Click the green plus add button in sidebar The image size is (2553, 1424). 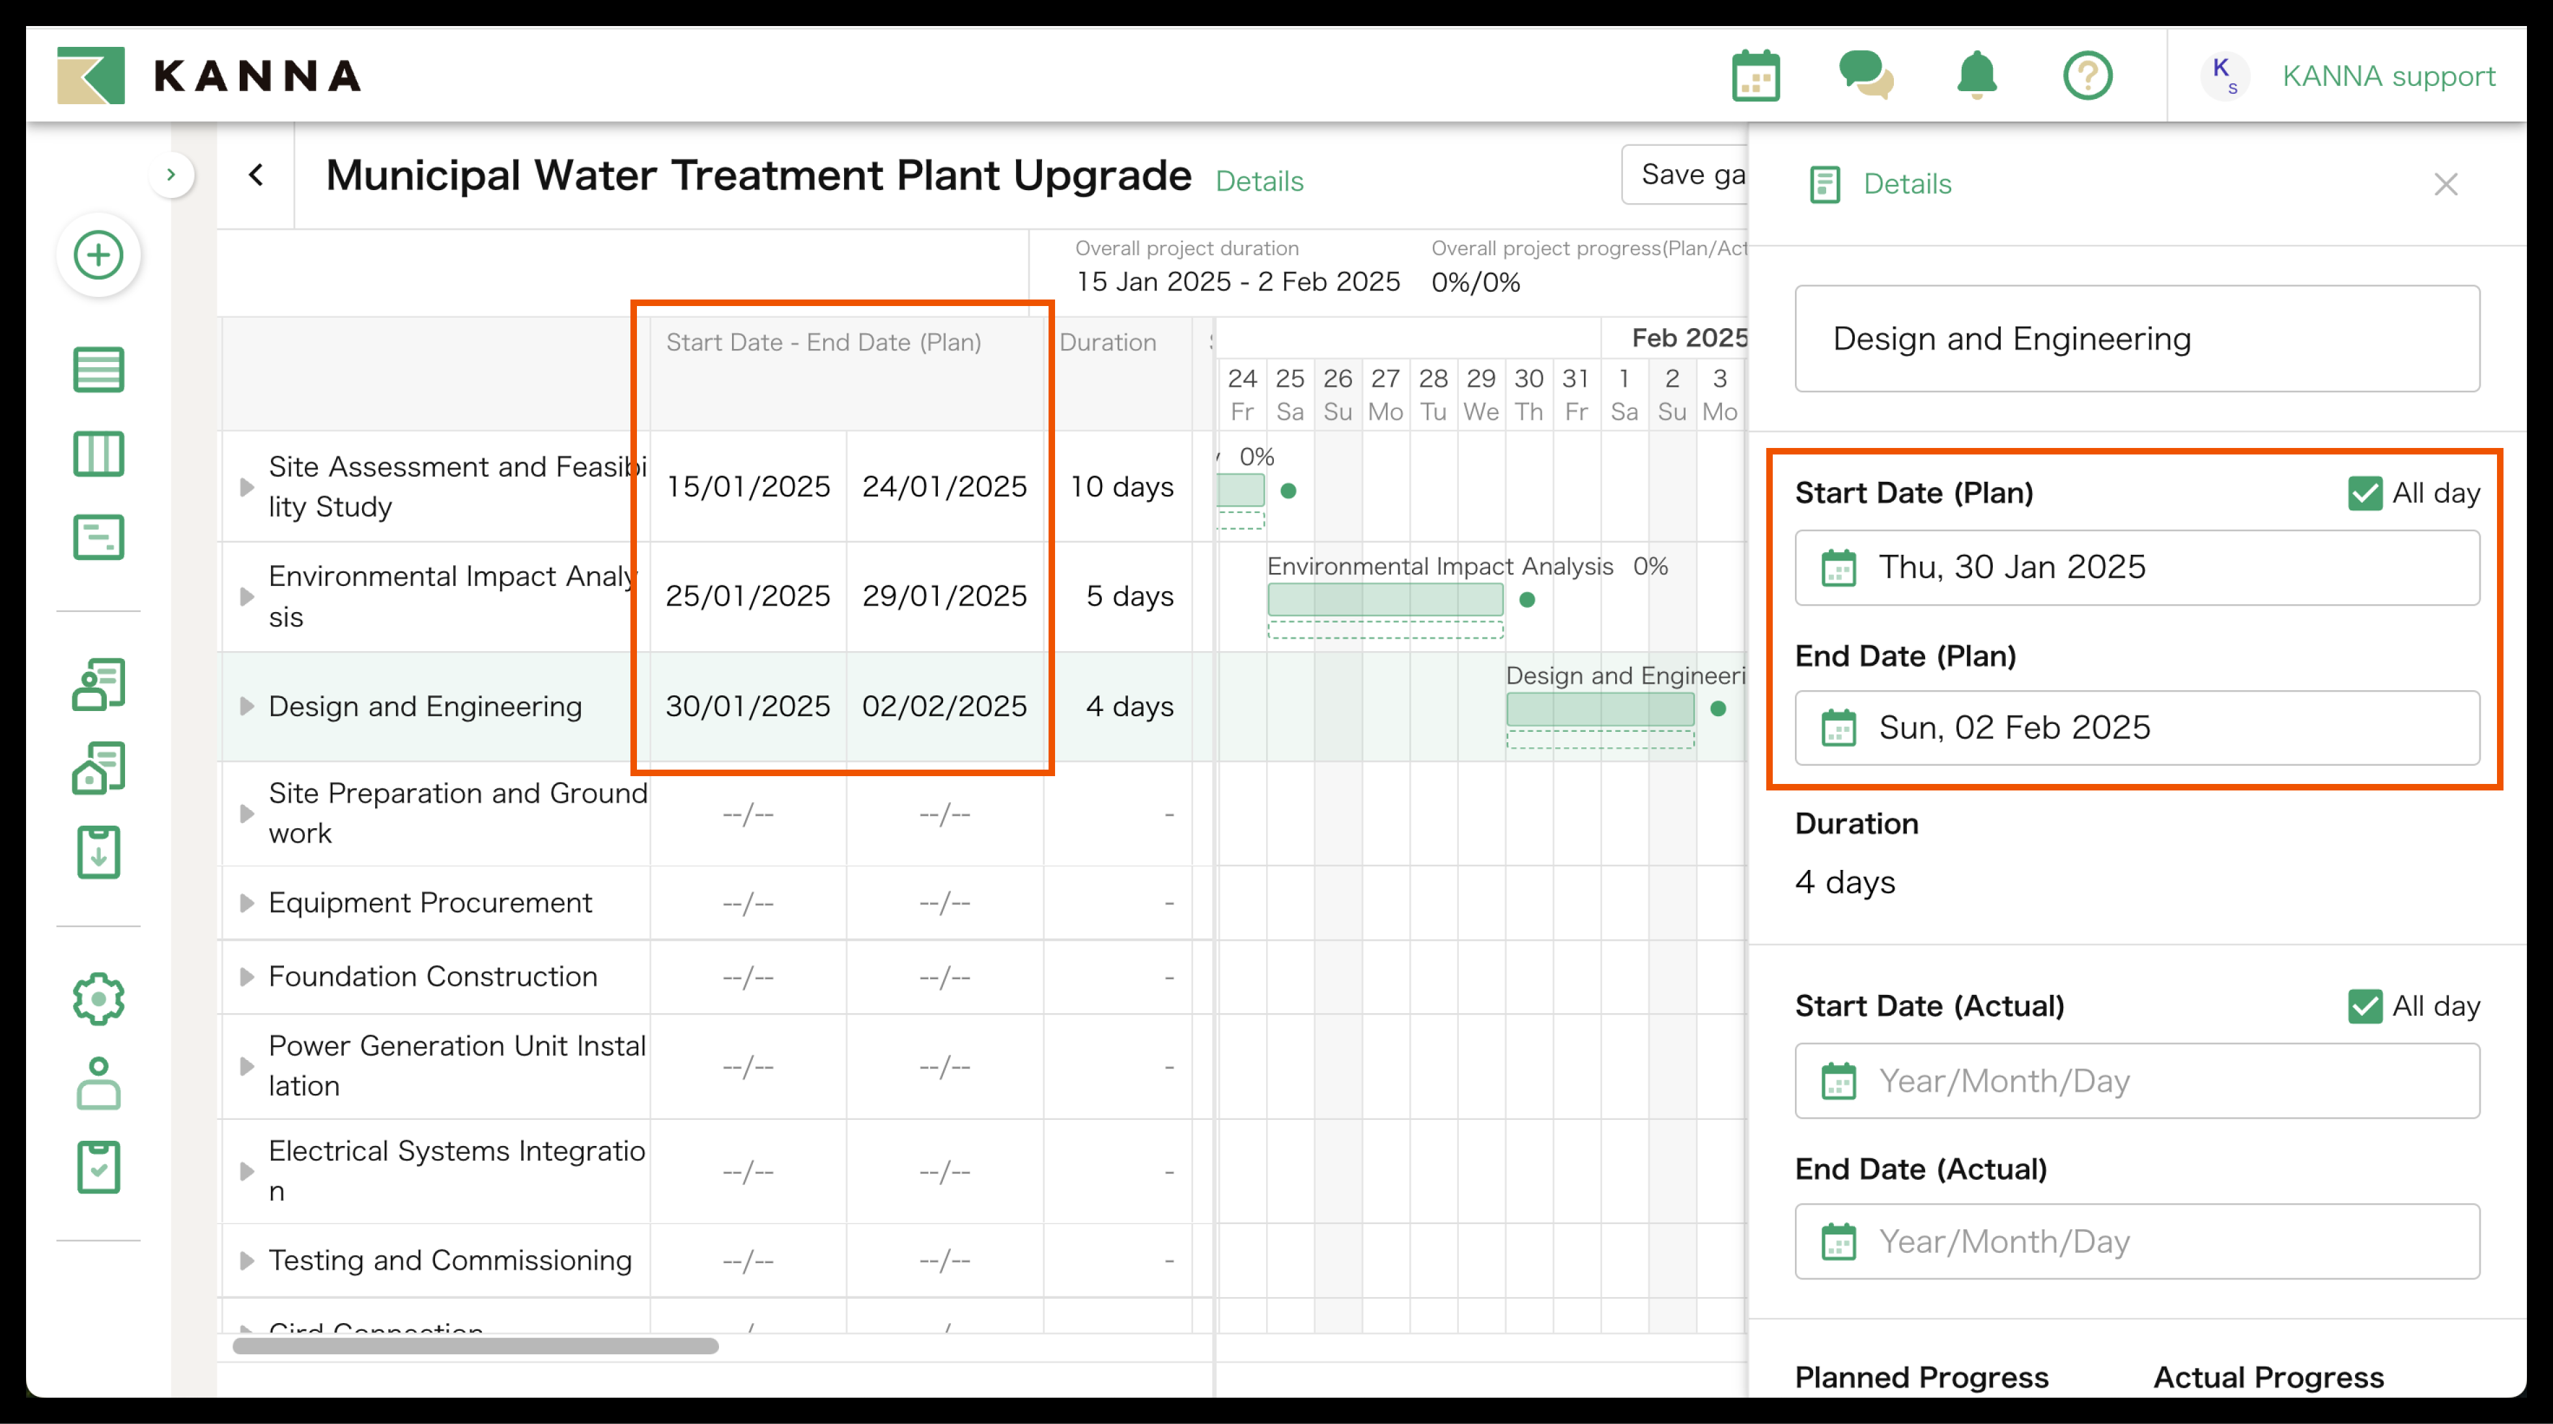click(x=98, y=256)
